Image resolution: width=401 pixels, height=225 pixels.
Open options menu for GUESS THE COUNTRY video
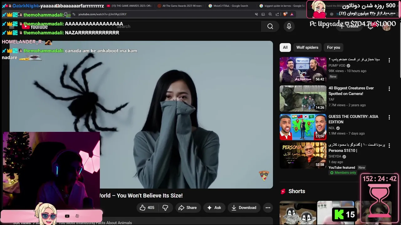[x=389, y=117]
